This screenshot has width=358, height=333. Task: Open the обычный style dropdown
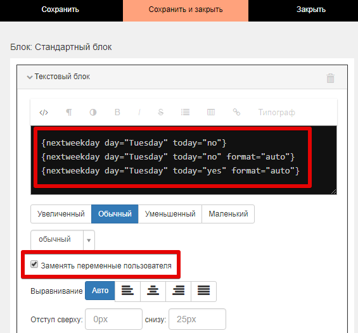pos(63,240)
